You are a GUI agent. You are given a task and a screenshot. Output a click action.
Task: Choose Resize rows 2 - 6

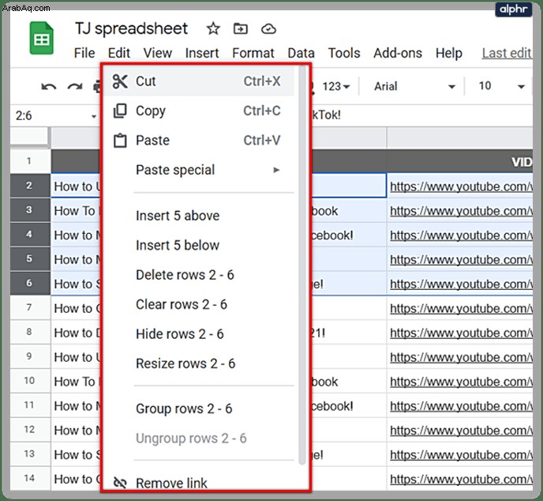tap(185, 364)
